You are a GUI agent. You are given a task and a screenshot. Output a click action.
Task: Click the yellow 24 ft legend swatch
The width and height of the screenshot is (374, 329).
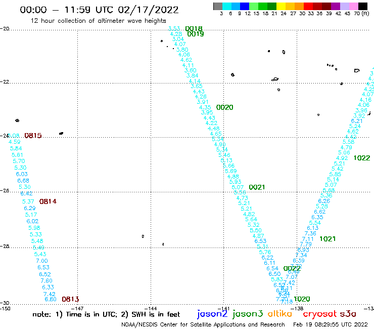[280, 6]
